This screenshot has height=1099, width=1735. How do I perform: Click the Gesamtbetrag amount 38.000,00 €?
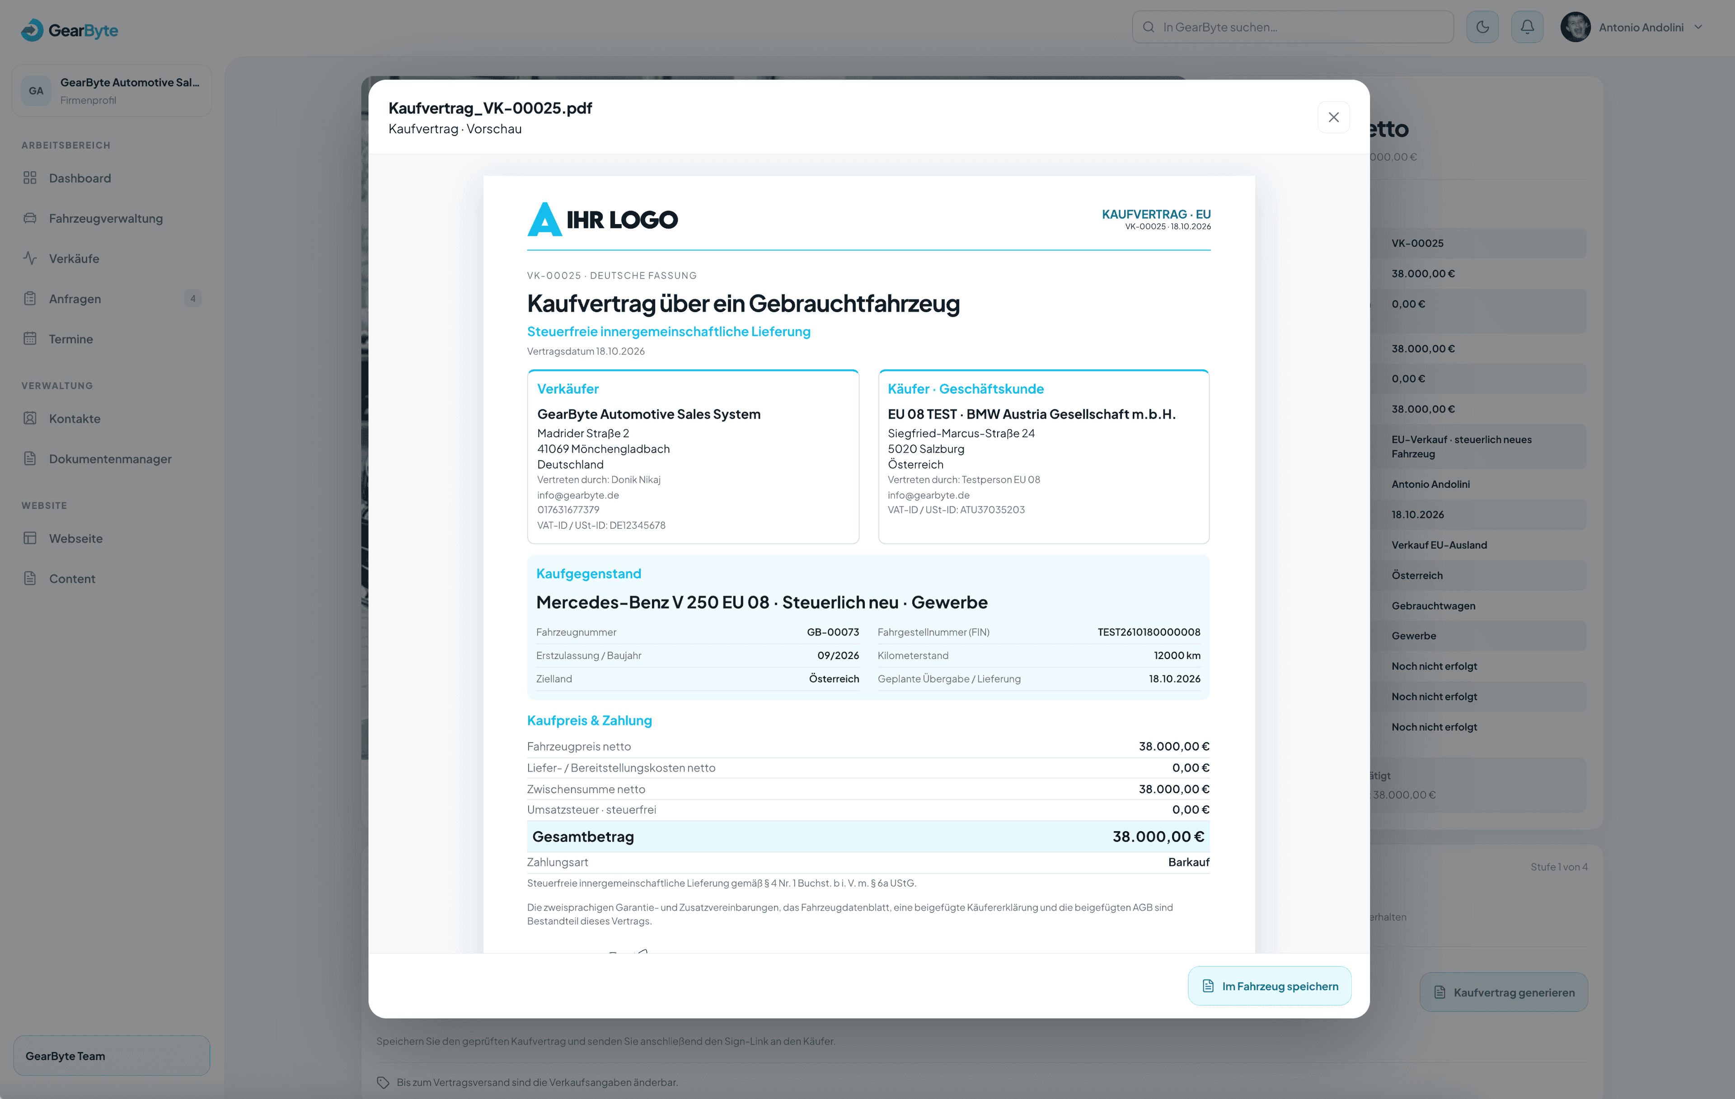pyautogui.click(x=1158, y=837)
